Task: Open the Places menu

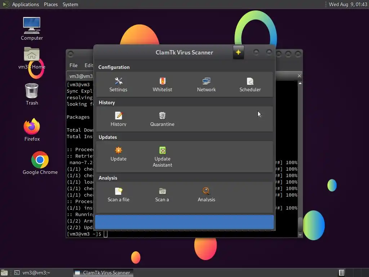Action: tap(51, 4)
